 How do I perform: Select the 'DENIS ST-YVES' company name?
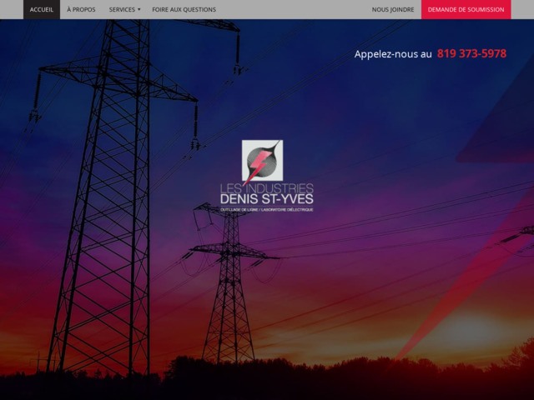[x=266, y=199]
